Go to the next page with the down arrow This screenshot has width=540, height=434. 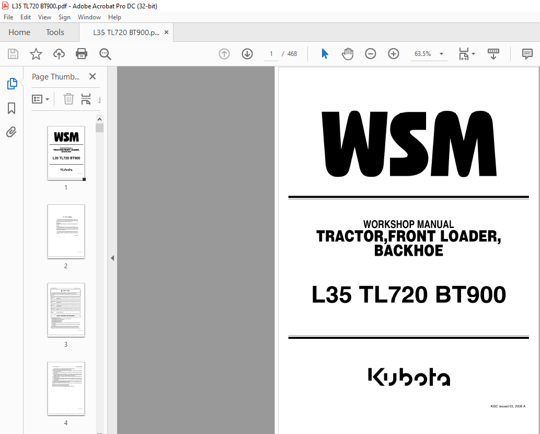[247, 54]
